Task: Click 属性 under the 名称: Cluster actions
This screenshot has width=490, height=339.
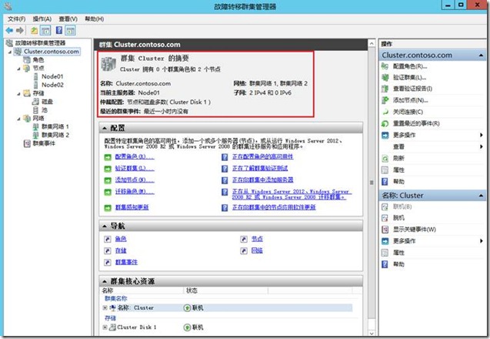Action: click(398, 253)
